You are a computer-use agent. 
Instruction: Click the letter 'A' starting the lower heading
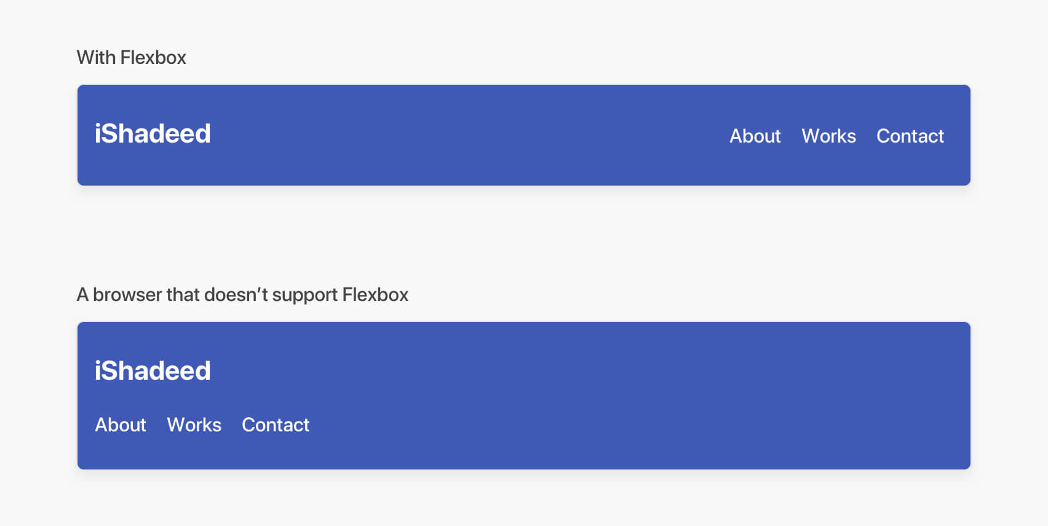pyautogui.click(x=82, y=295)
